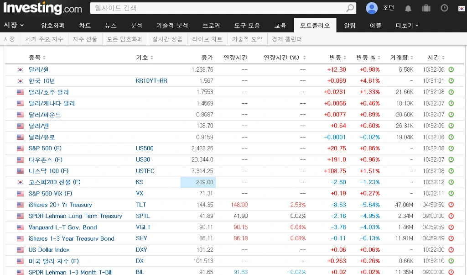Click green clock icon in 달러/유로 row

[x=451, y=137]
